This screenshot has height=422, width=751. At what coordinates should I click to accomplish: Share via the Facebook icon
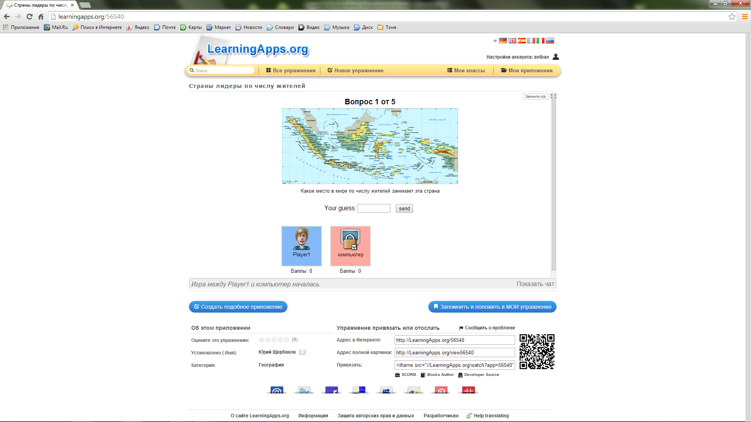[x=332, y=390]
